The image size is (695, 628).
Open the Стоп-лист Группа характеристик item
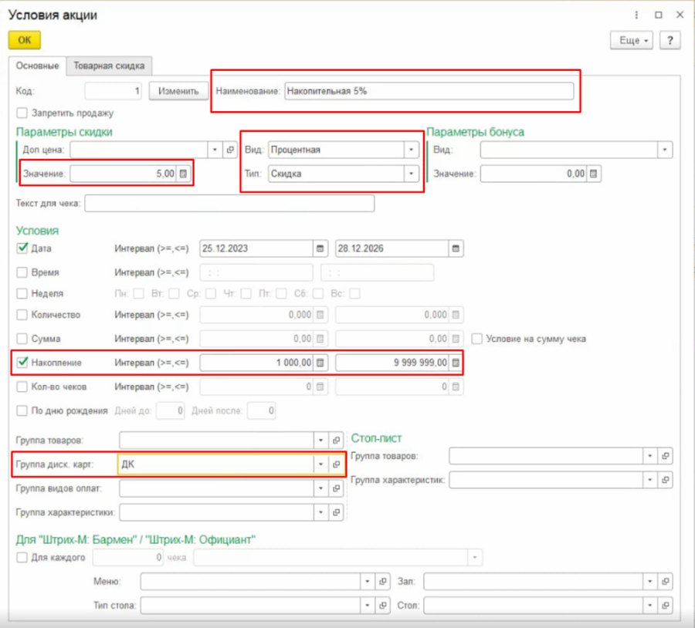pyautogui.click(x=666, y=480)
